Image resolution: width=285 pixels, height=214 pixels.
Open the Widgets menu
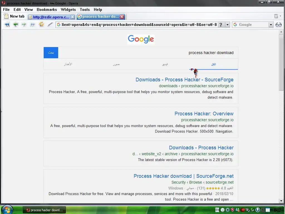tap(68, 9)
